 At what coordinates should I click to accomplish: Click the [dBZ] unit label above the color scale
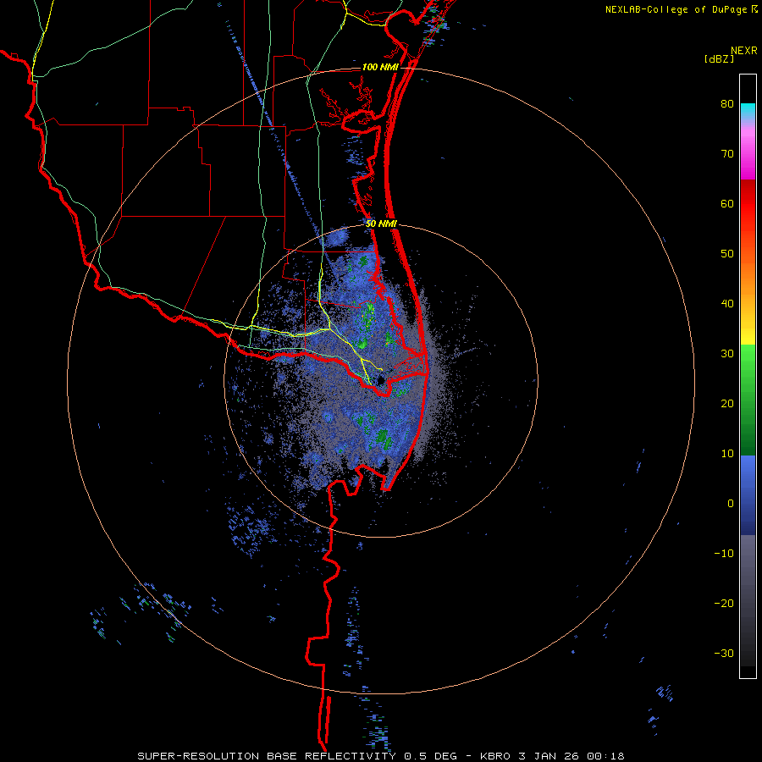point(719,58)
